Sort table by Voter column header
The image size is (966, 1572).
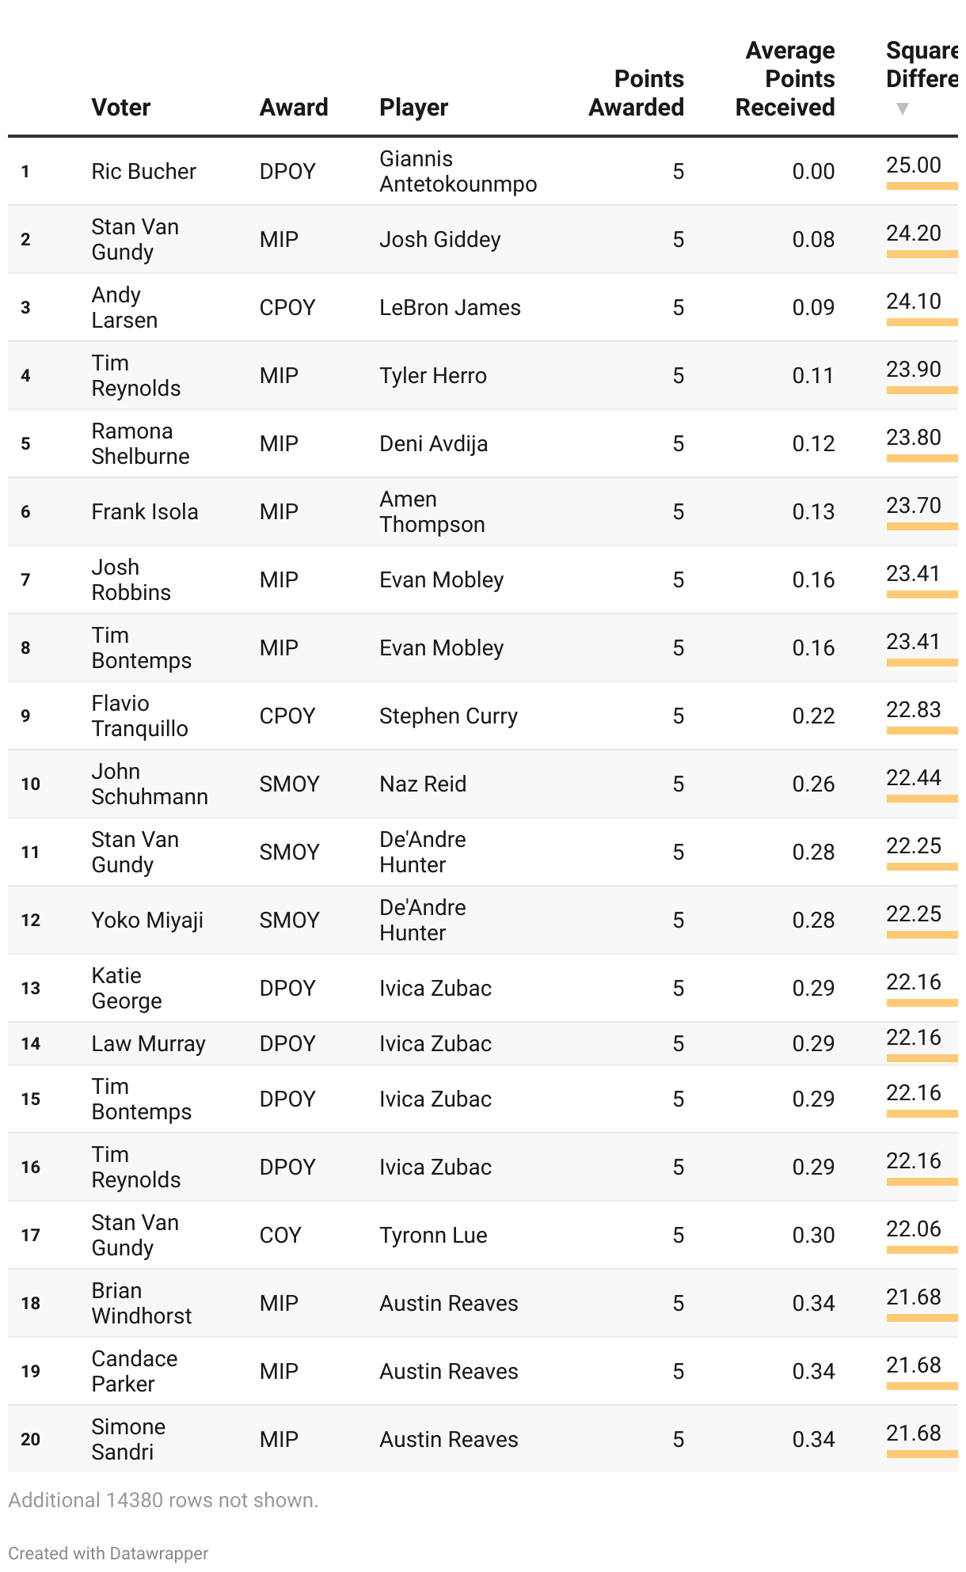pyautogui.click(x=120, y=107)
